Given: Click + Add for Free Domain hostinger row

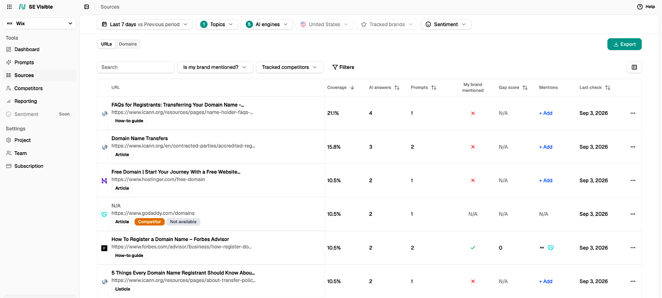Looking at the screenshot, I should tap(546, 180).
